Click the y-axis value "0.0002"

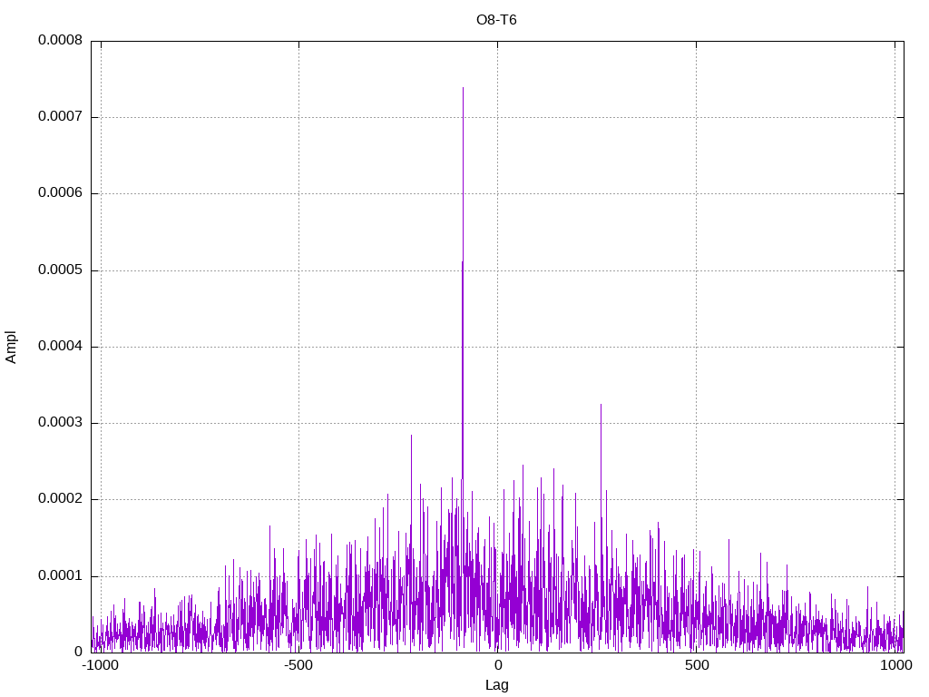pyautogui.click(x=60, y=499)
